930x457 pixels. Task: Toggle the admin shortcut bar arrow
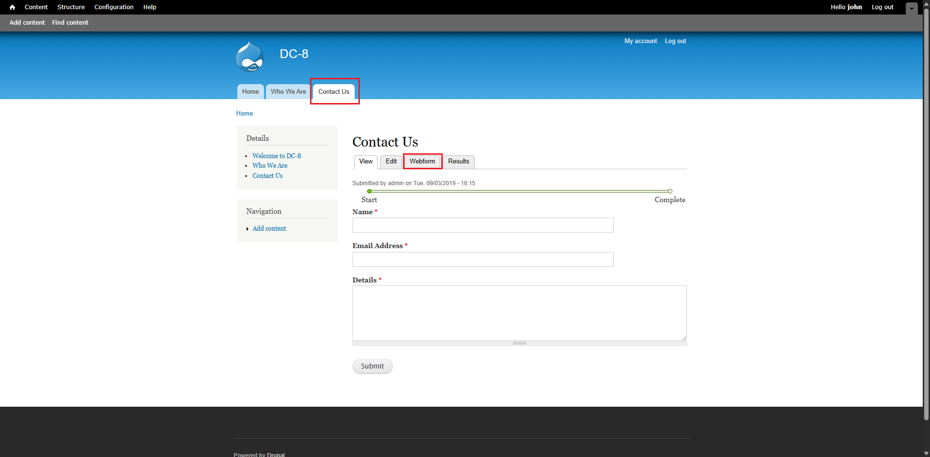pyautogui.click(x=911, y=8)
